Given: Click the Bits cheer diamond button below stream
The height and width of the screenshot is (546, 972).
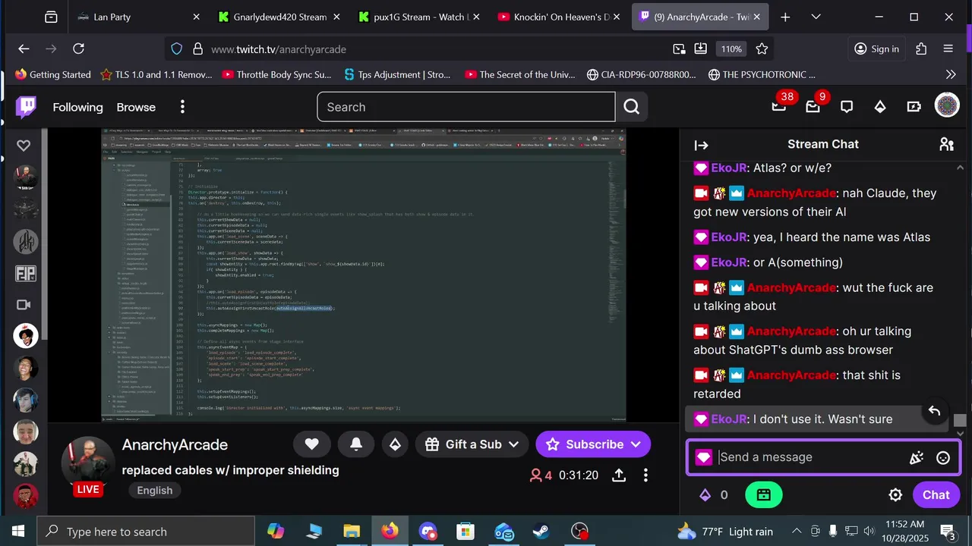Looking at the screenshot, I should click(x=395, y=444).
